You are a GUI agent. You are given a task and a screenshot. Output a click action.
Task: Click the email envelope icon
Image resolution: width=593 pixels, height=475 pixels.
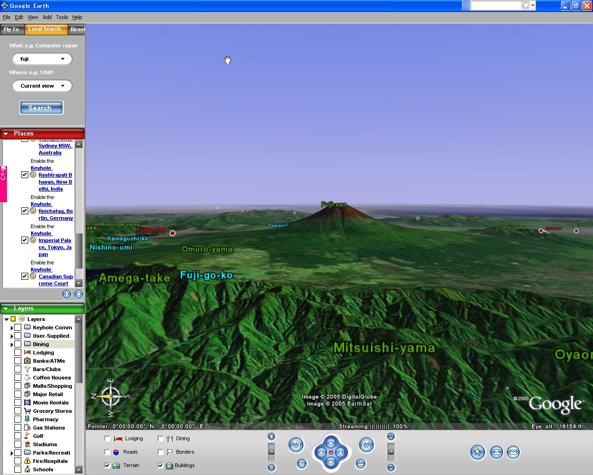[x=513, y=452]
